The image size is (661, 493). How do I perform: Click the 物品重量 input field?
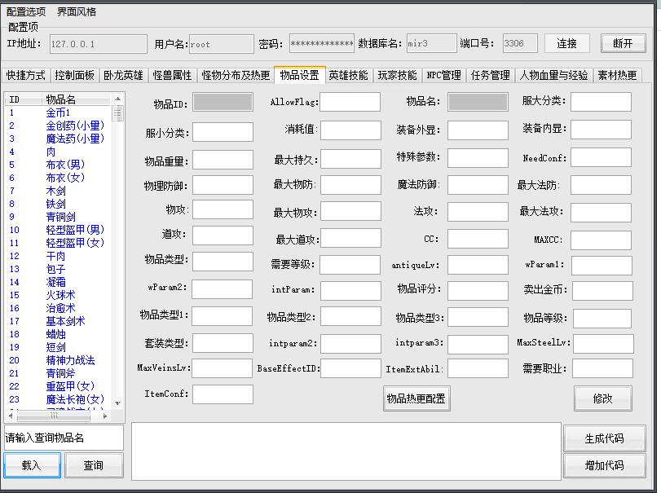click(223, 160)
